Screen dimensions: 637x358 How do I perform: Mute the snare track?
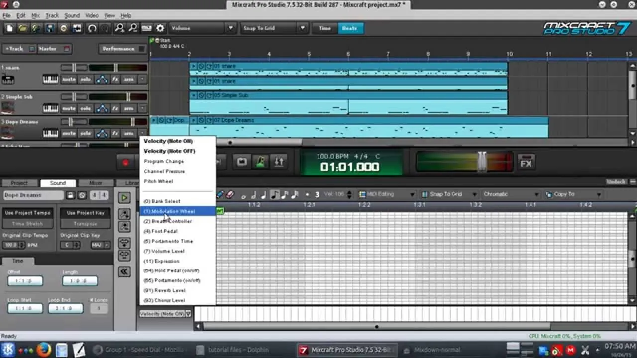coord(69,79)
